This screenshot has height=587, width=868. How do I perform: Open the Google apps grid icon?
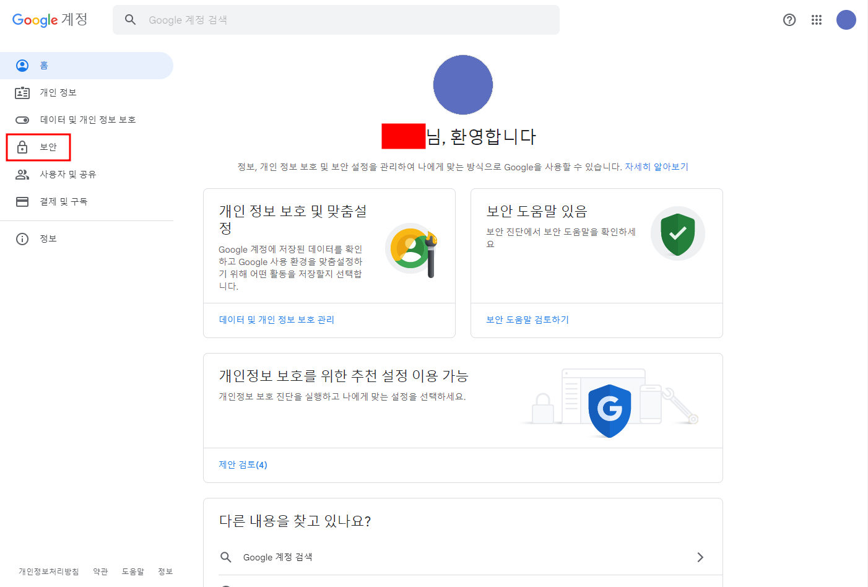817,20
